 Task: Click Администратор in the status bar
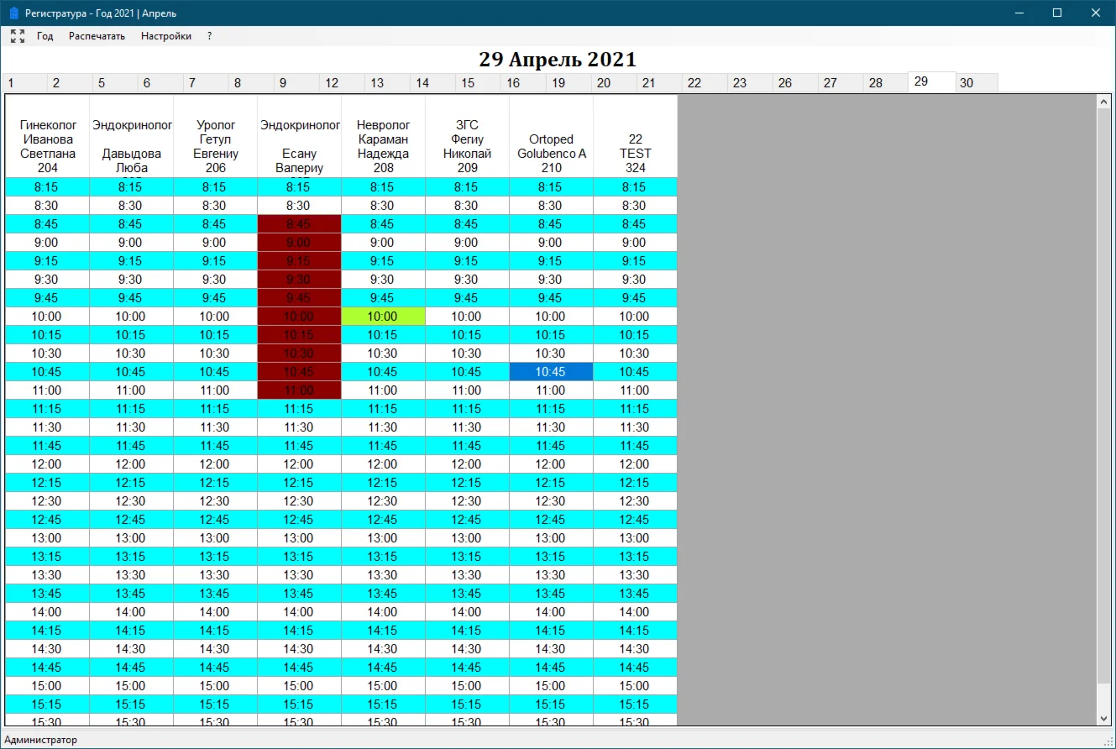[40, 740]
